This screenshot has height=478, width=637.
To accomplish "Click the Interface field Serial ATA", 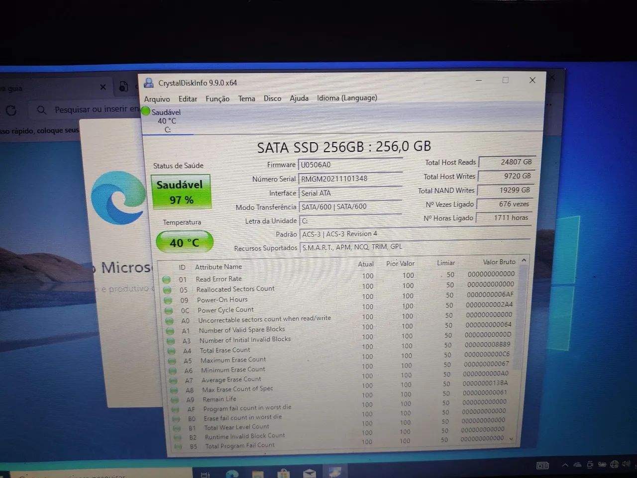I will pos(350,193).
